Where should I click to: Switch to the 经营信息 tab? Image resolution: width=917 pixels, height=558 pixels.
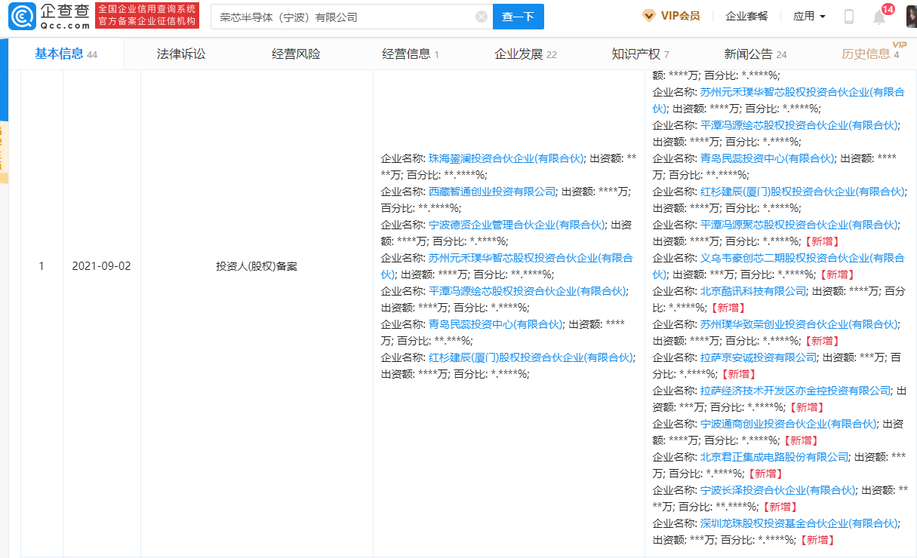point(411,54)
